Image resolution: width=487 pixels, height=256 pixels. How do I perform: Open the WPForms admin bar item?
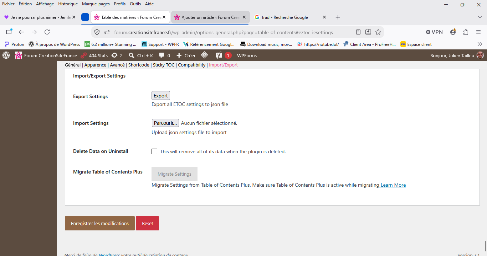coord(247,55)
